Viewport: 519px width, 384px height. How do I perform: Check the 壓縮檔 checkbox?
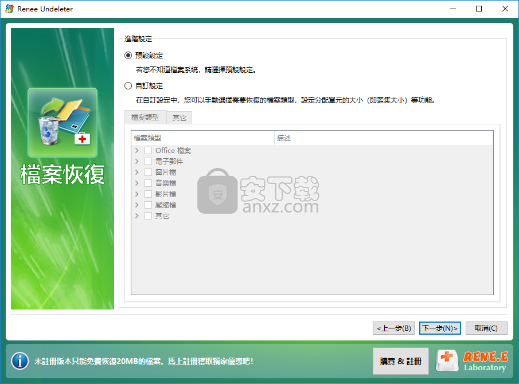tap(149, 205)
